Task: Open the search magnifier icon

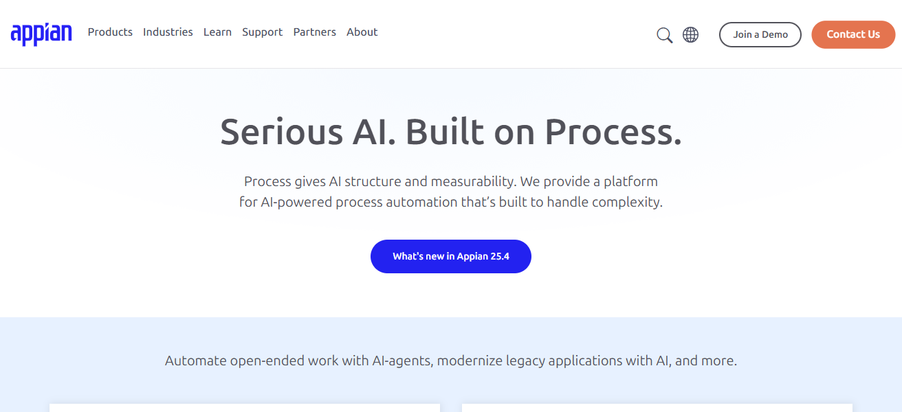Action: [664, 35]
